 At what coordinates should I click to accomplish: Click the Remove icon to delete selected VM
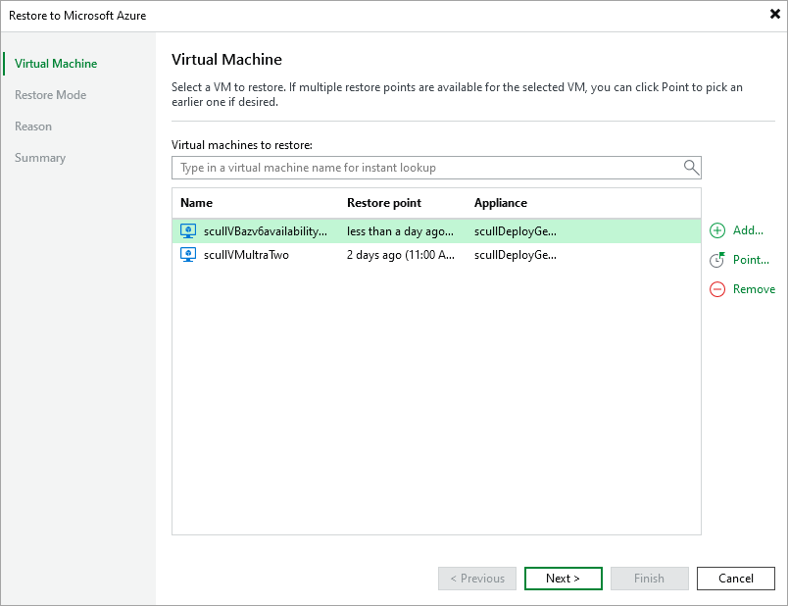click(x=717, y=289)
